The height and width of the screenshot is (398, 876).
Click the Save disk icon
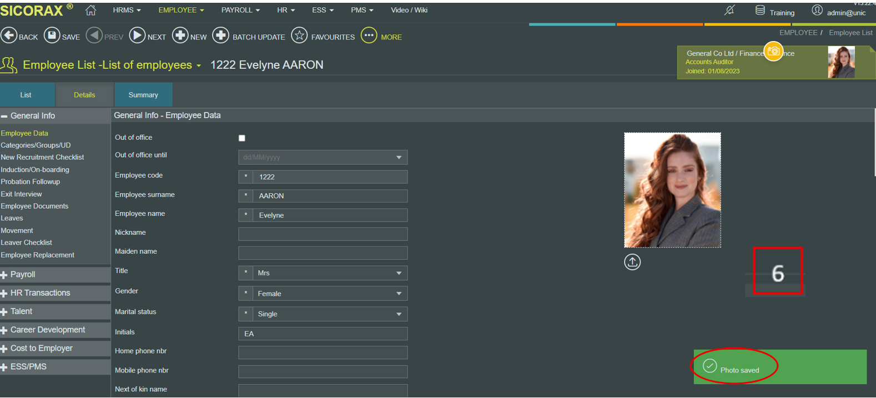[x=52, y=36]
